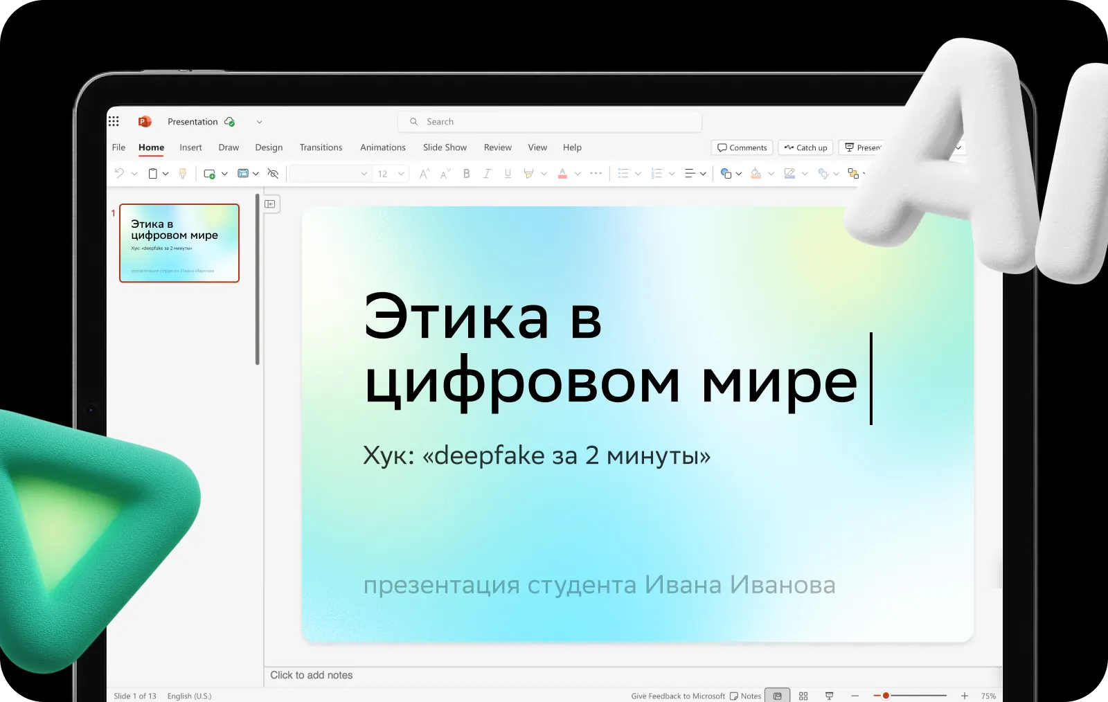Screen dimensions: 1108x702
Task: Open the app launcher grid icon
Action: click(x=114, y=121)
